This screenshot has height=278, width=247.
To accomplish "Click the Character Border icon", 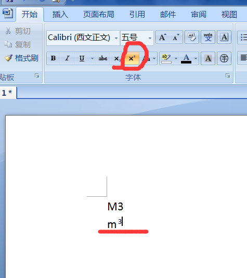I will click(224, 37).
